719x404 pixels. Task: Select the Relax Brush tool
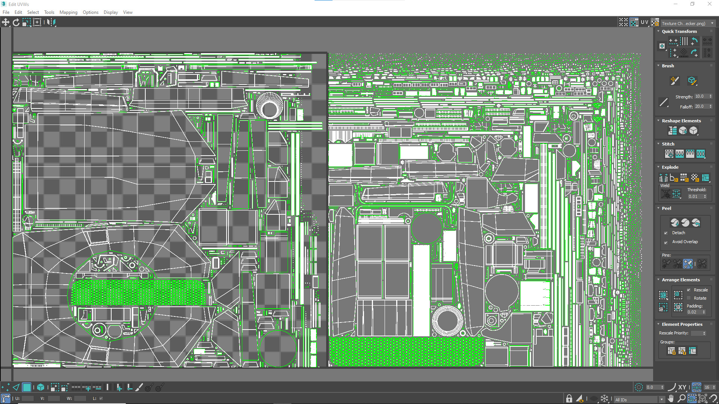[x=692, y=81]
